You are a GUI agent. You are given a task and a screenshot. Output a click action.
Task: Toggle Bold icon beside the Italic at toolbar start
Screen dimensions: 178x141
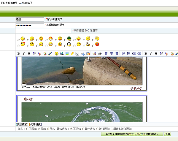point(19,53)
